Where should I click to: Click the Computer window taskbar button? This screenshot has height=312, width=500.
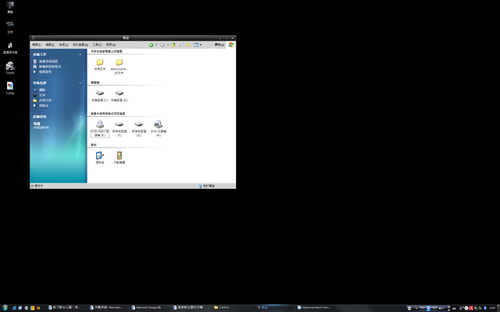coord(274,307)
